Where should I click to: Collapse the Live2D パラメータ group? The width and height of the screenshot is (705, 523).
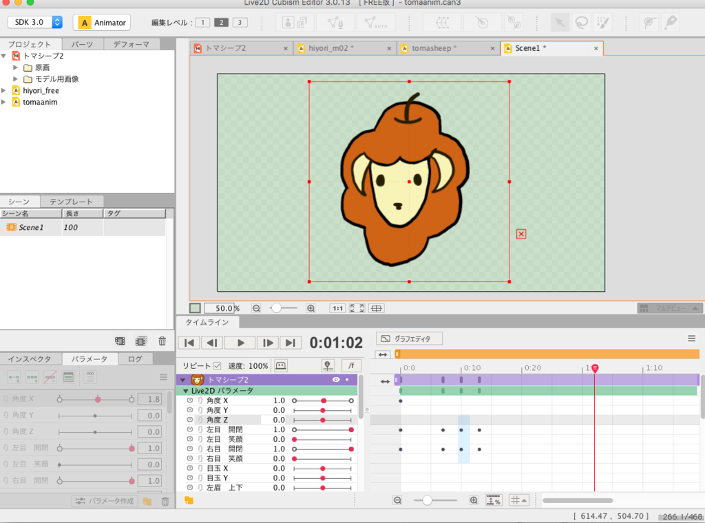186,391
